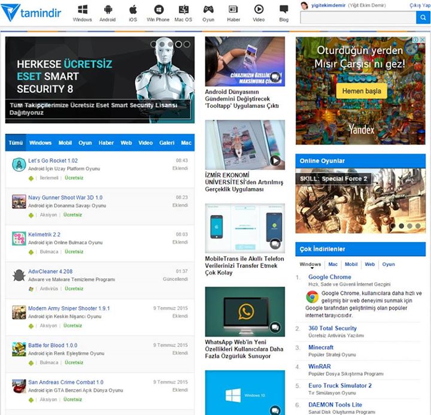
Task: Open the Mac OS category icon
Action: [184, 10]
